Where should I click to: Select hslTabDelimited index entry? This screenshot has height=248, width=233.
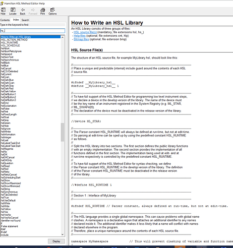(x=9, y=195)
